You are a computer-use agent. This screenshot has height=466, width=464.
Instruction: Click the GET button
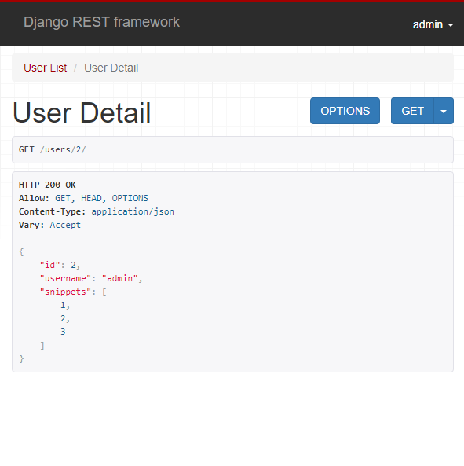pos(412,111)
